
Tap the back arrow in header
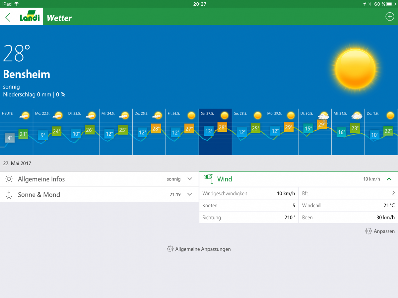(x=8, y=17)
